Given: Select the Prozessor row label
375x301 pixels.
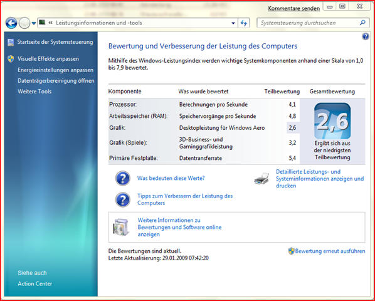Looking at the screenshot, I should (x=123, y=105).
